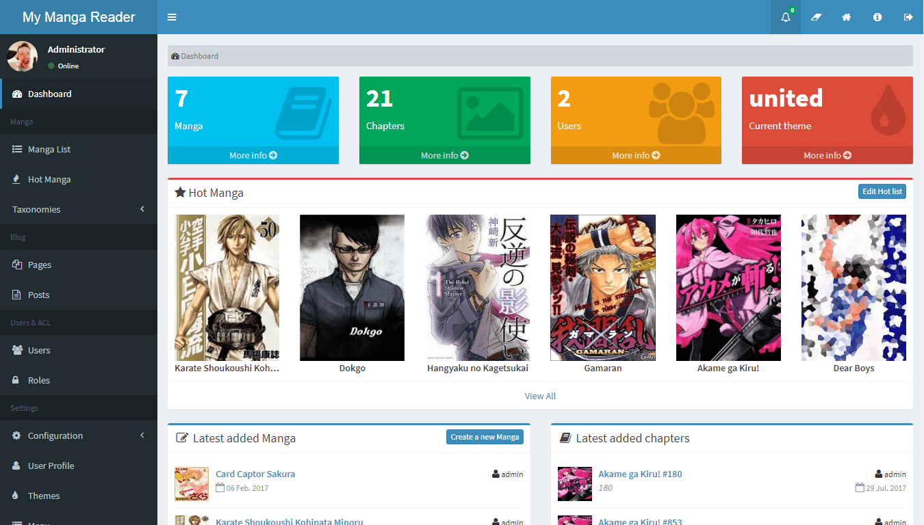Image resolution: width=924 pixels, height=525 pixels.
Task: Expand the Taxonomies submenu chevron
Action: click(x=142, y=209)
